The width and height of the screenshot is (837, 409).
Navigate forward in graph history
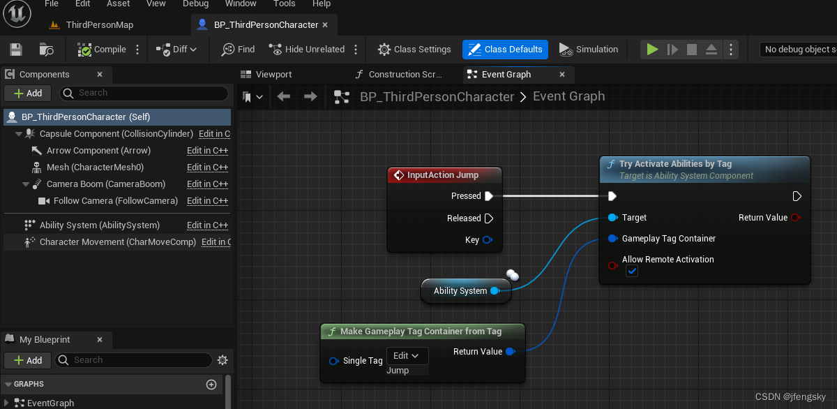point(310,97)
